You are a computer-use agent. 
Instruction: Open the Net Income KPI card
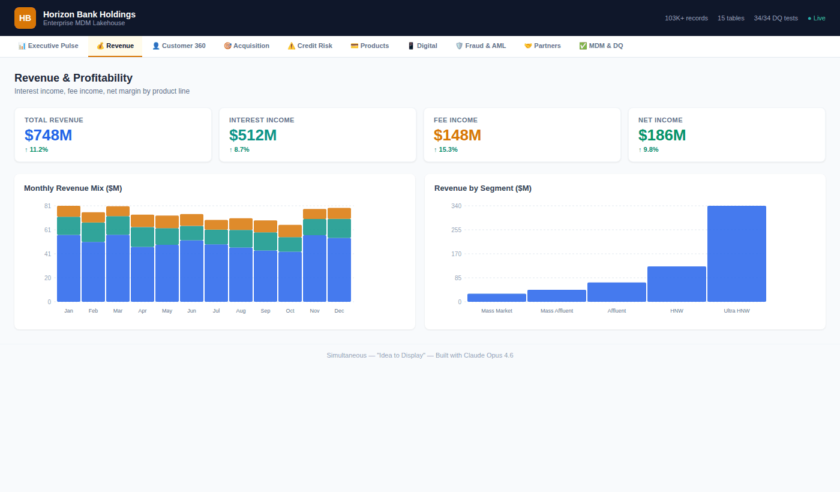(727, 135)
